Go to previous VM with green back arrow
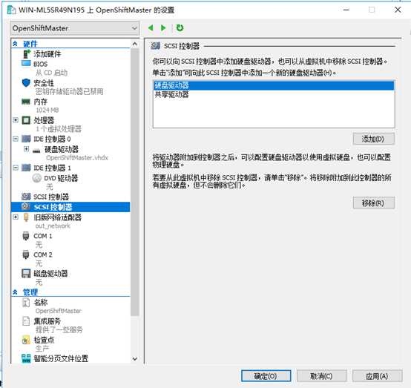411x388 pixels. coord(151,27)
